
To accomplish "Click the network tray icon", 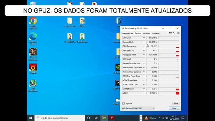I will [x=163, y=118].
